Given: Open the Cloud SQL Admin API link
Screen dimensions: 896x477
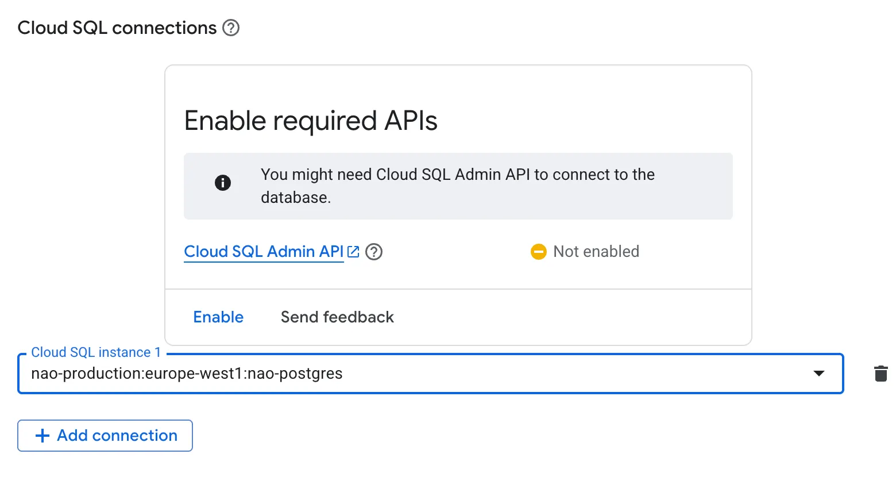Looking at the screenshot, I should tap(264, 251).
